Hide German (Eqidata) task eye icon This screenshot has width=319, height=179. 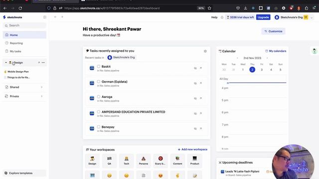195,83
